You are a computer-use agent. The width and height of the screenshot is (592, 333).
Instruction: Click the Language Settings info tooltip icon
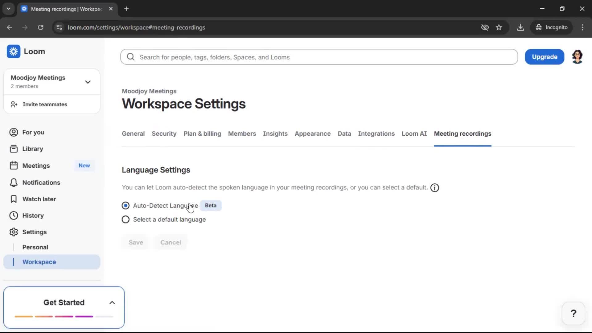[434, 187]
